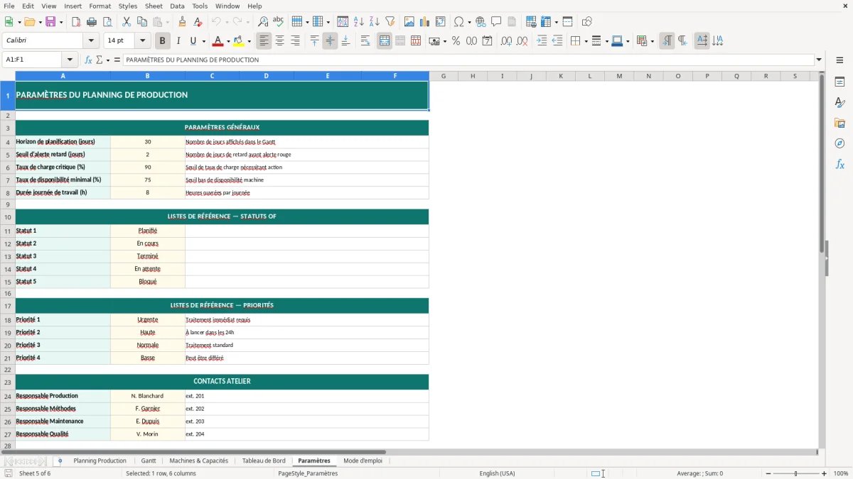Viewport: 853px width, 479px height.
Task: Click the vertical scrollbar thumb
Action: coord(822,163)
